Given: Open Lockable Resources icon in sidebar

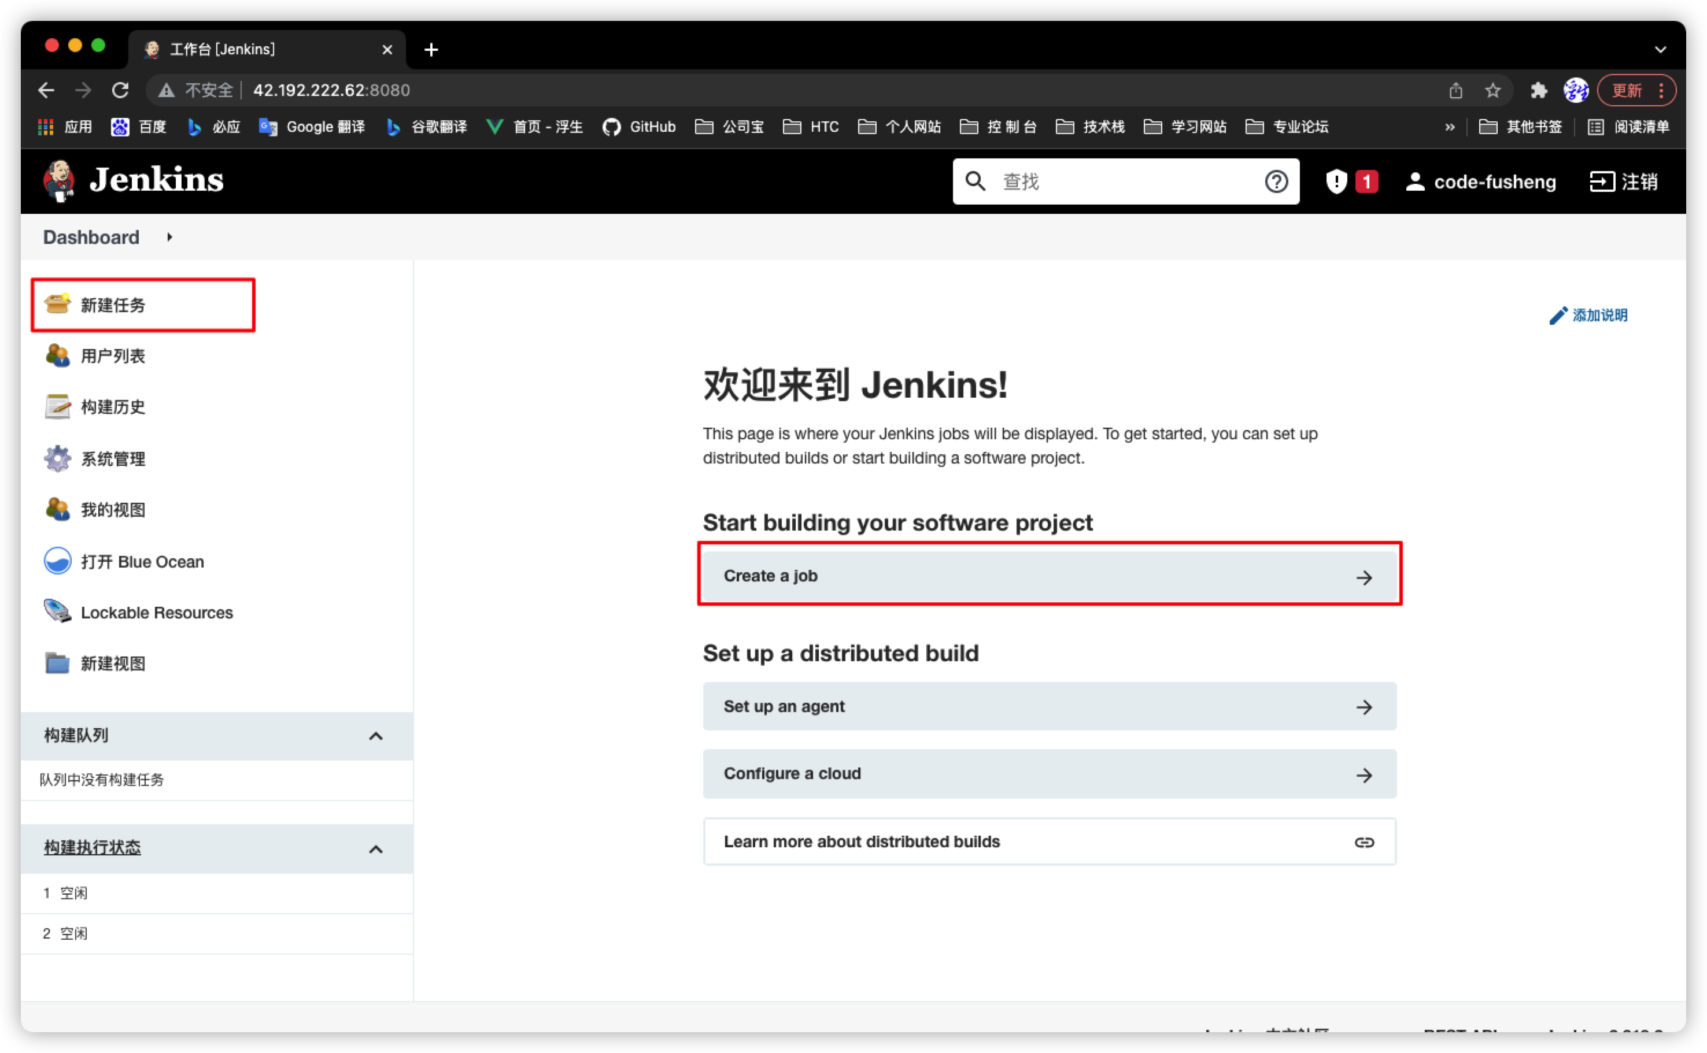Looking at the screenshot, I should (57, 612).
